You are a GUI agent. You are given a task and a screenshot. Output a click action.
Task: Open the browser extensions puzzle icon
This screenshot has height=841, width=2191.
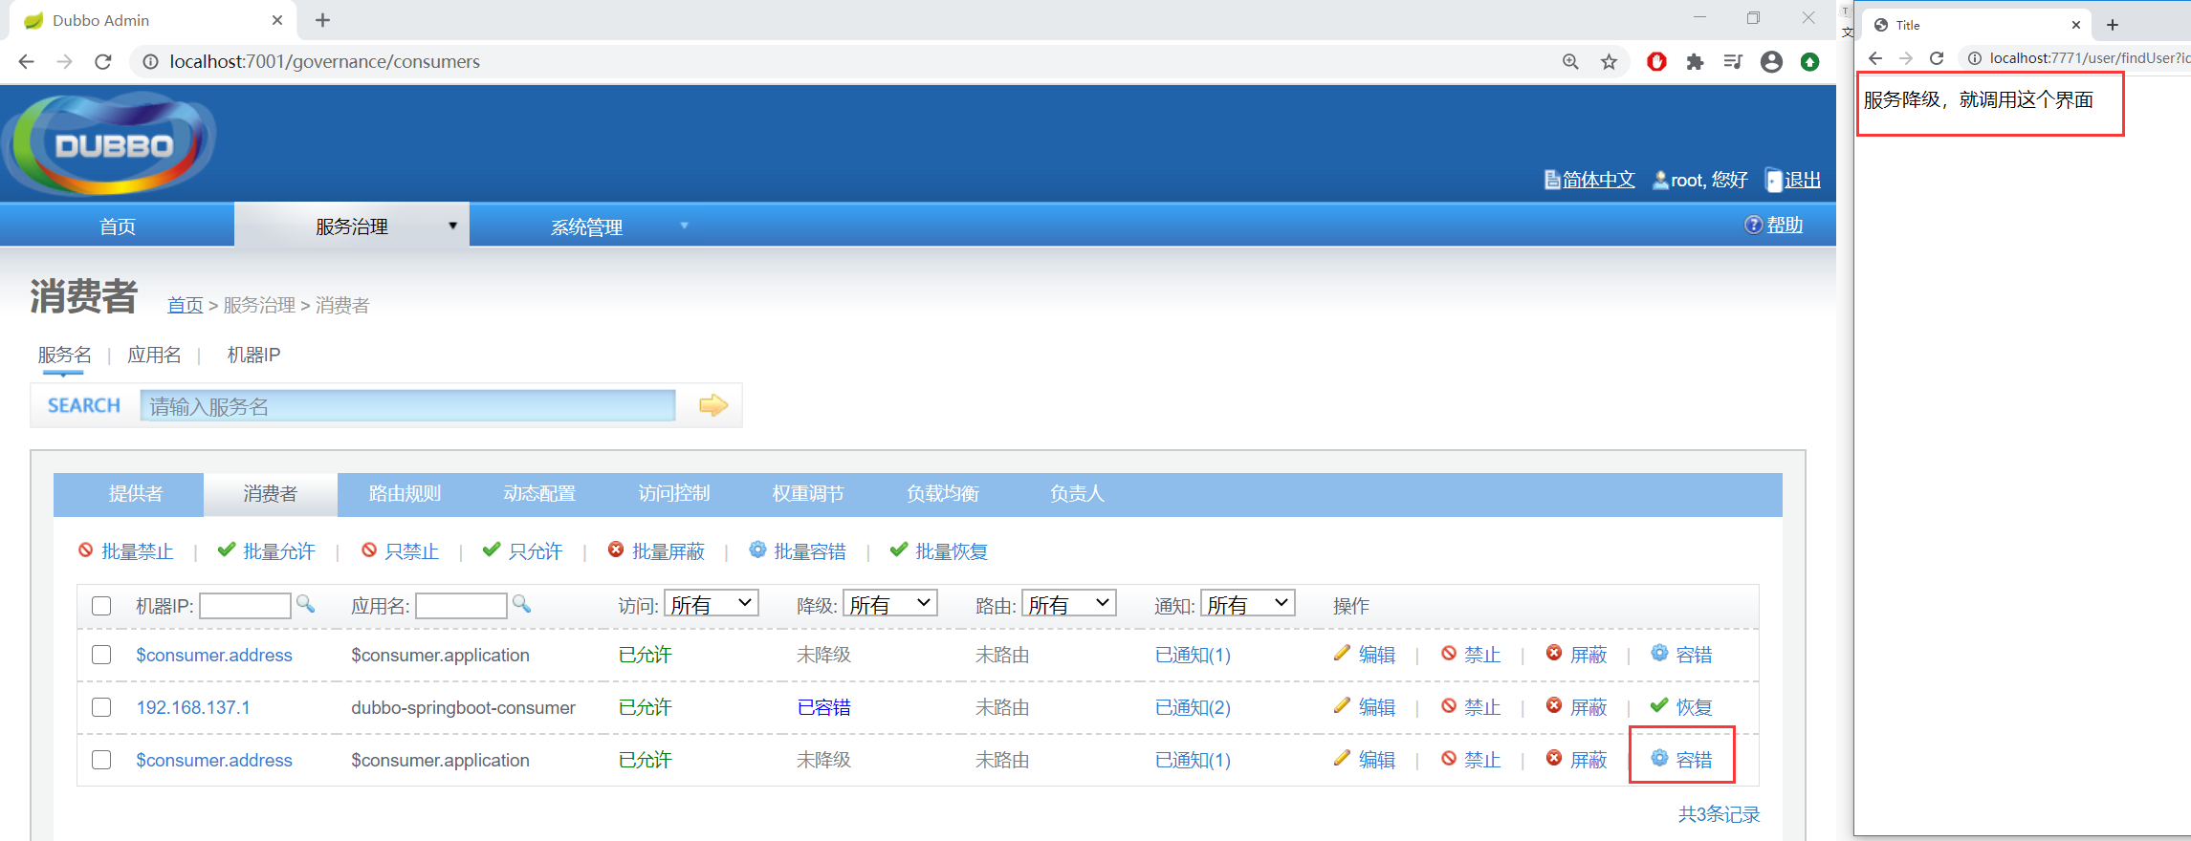click(x=1695, y=62)
